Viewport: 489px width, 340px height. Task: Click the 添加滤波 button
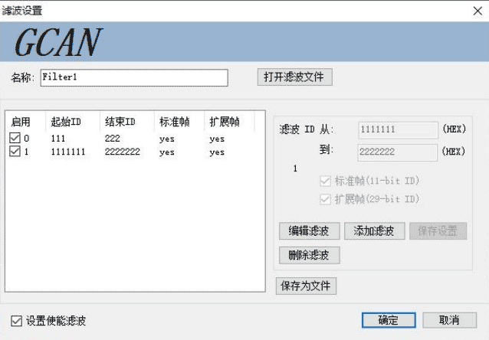[374, 231]
